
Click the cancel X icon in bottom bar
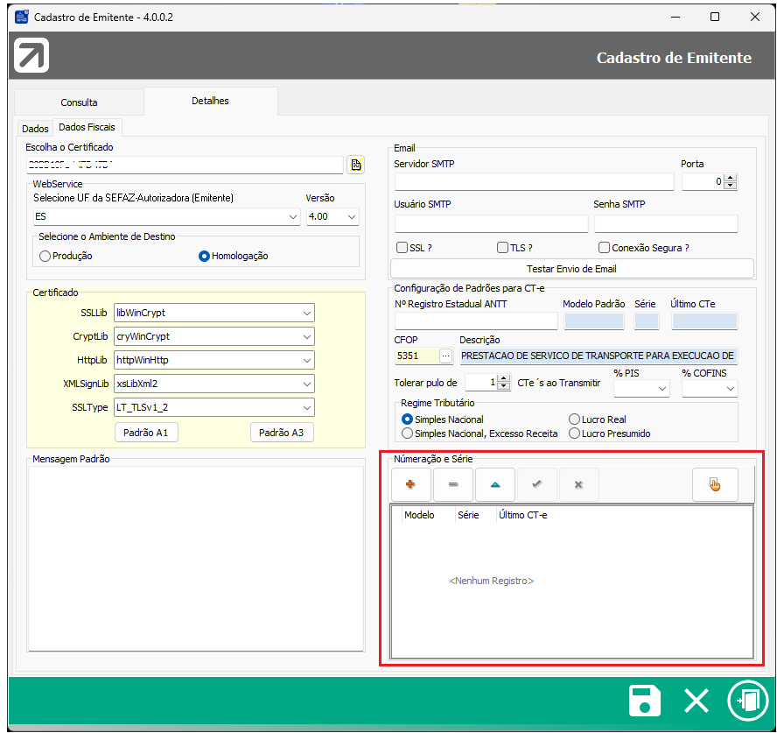point(696,701)
